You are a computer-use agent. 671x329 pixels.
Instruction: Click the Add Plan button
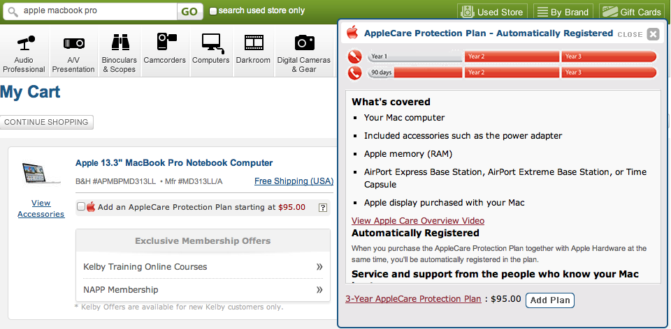(550, 300)
